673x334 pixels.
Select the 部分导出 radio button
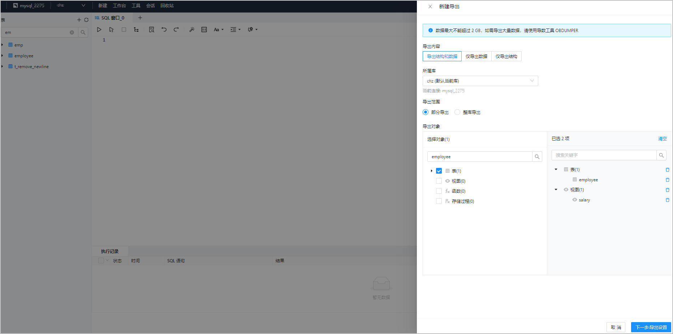coord(426,112)
